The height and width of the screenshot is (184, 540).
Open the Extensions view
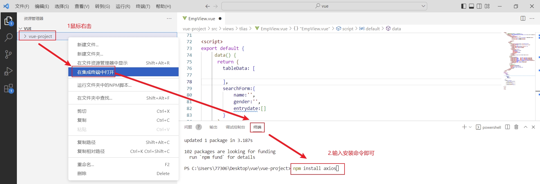[8, 88]
